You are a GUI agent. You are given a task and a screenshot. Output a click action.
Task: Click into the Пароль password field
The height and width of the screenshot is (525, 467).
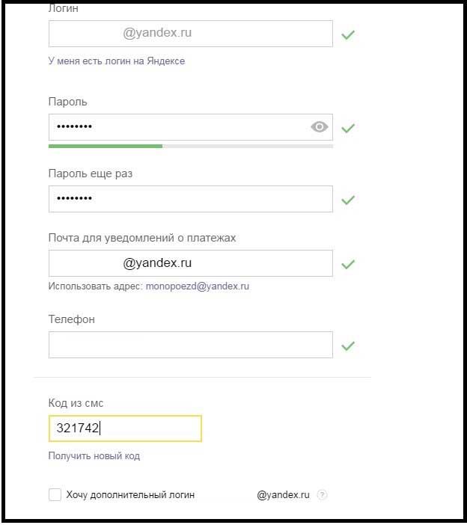click(x=191, y=127)
